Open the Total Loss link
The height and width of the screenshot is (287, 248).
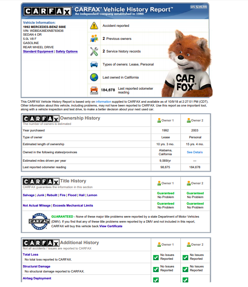(x=31, y=254)
